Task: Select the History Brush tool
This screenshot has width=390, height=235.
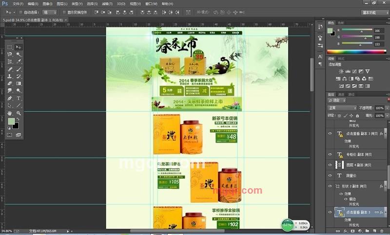Action: (x=19, y=76)
